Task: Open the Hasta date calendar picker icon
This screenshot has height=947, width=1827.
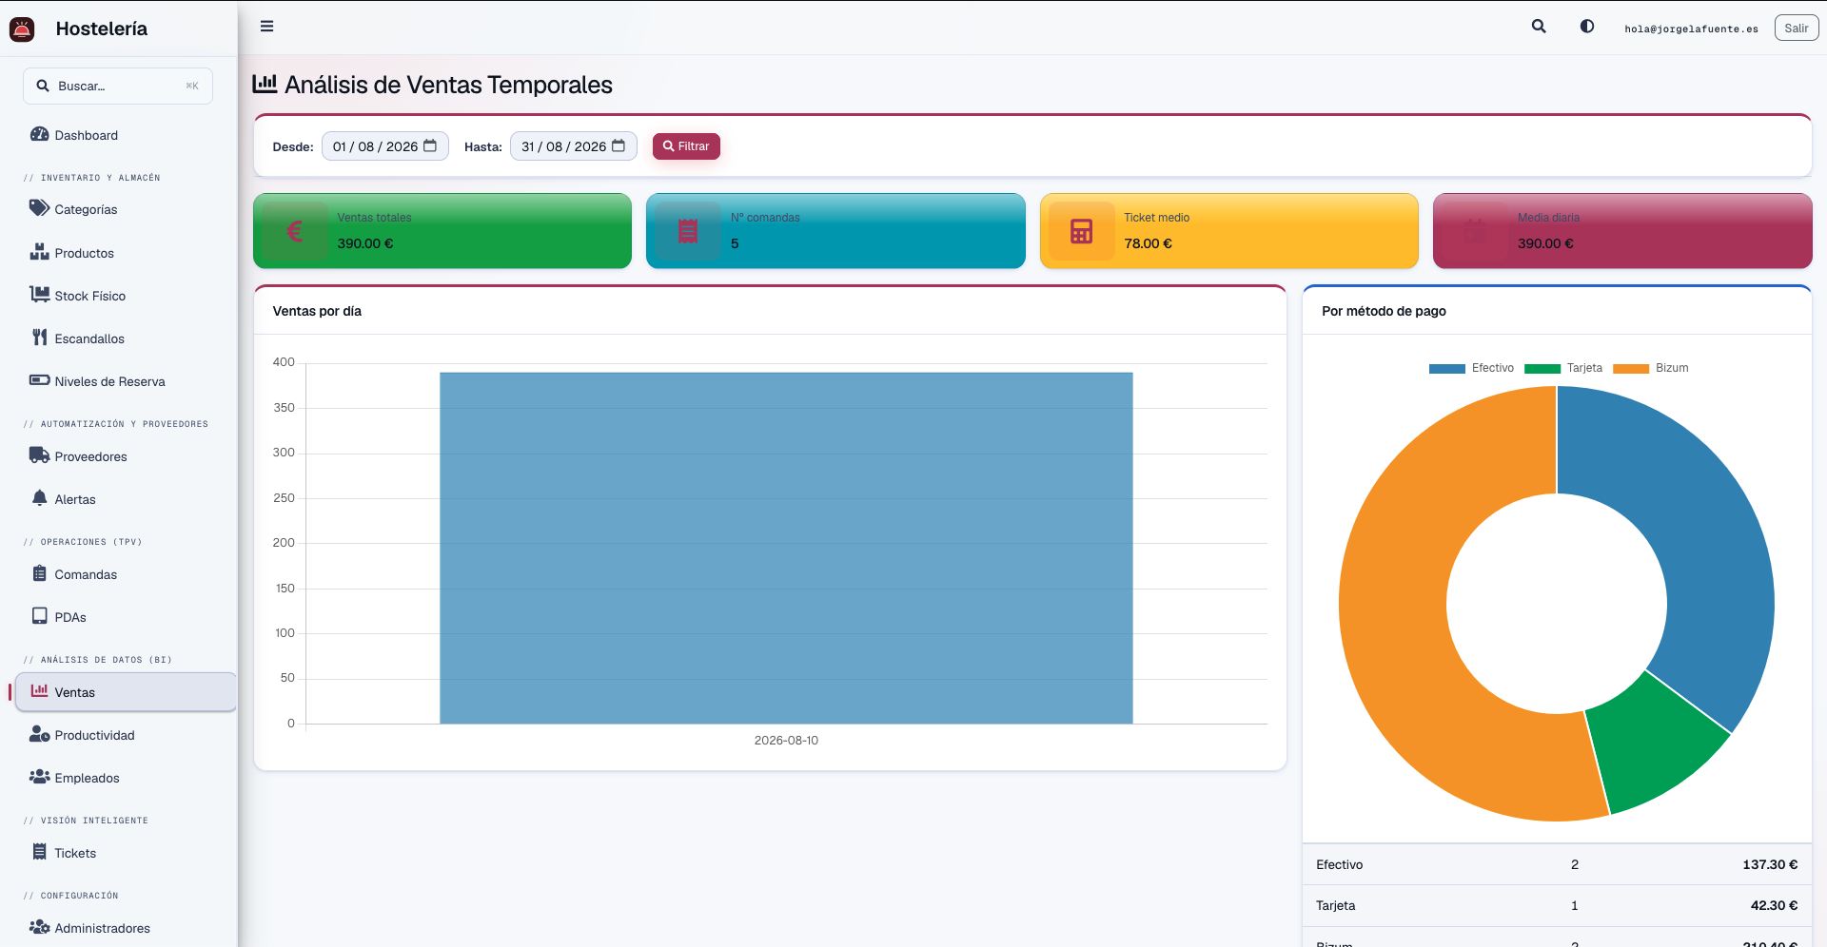Action: click(x=619, y=145)
